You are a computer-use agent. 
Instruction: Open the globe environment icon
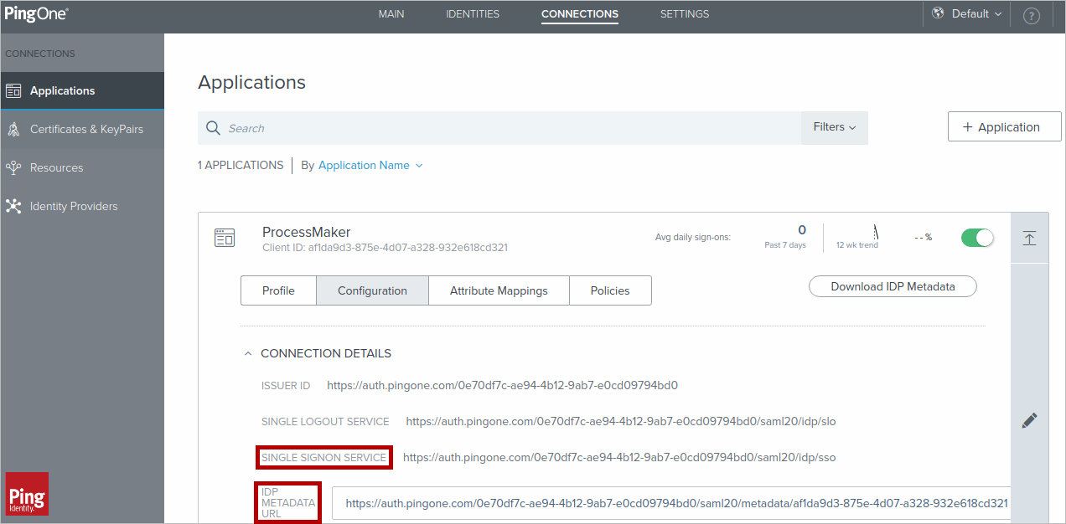click(x=939, y=13)
